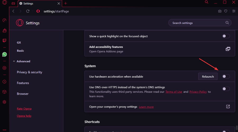Click the search icon in title bar
The image size is (238, 132).
click(207, 2)
